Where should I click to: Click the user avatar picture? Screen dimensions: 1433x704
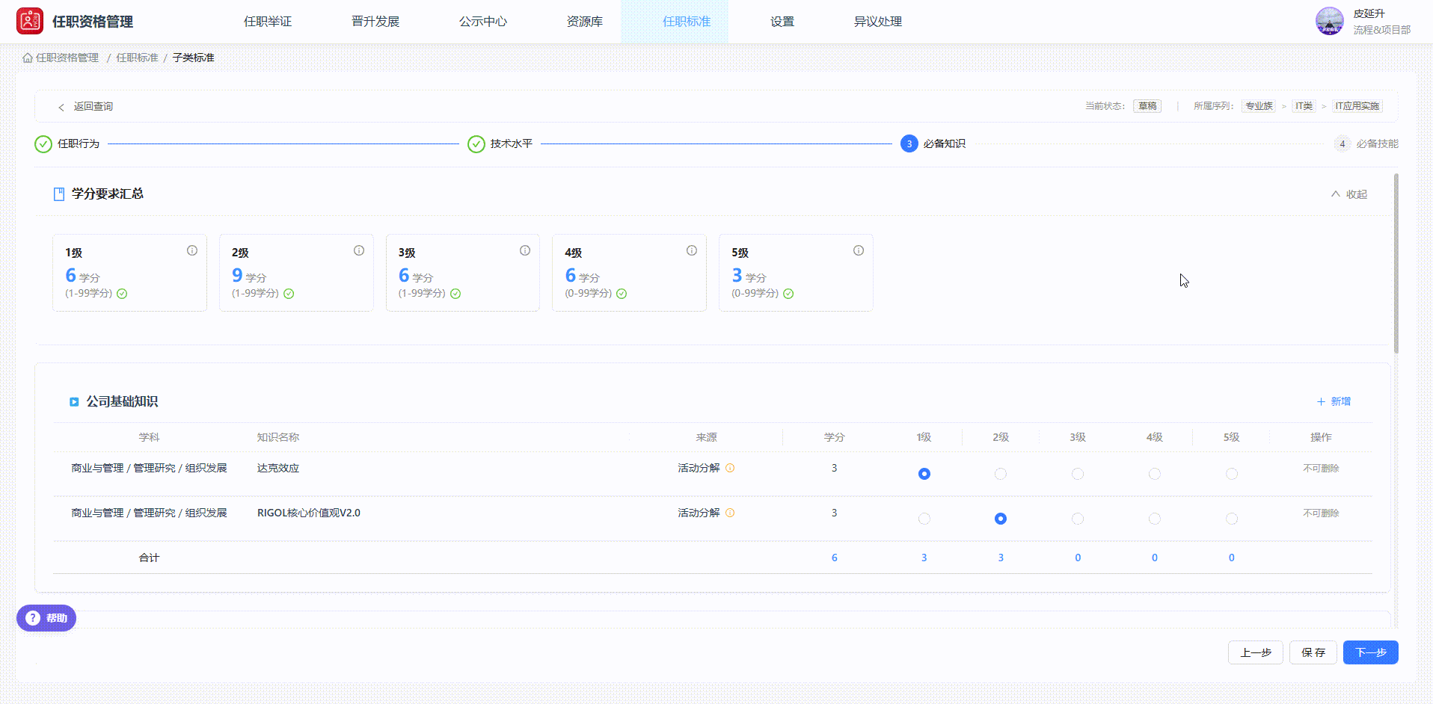tap(1330, 21)
